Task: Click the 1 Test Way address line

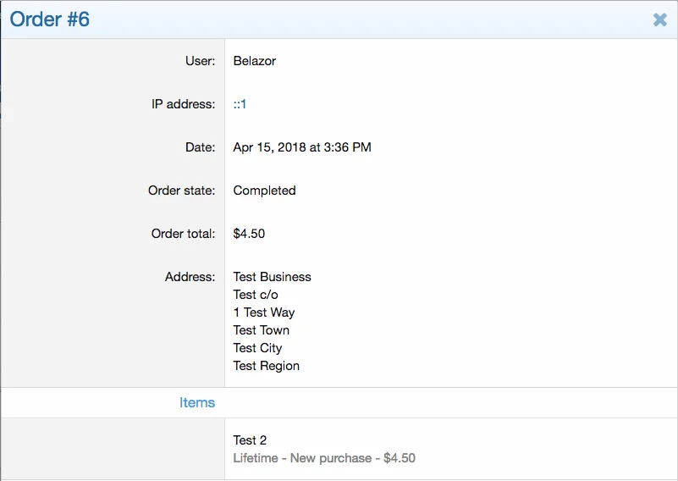Action: coord(264,312)
